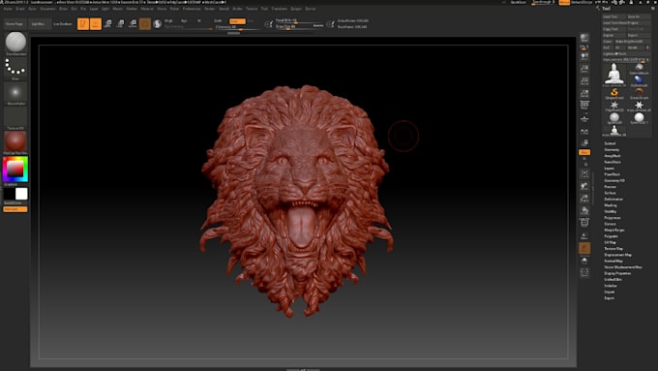Select the Scale transform mode icon
This screenshot has width=658, height=371.
click(x=120, y=24)
